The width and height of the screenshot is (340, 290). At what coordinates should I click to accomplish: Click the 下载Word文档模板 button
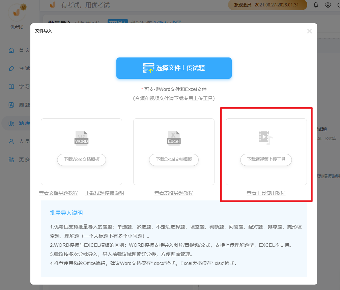(x=81, y=160)
